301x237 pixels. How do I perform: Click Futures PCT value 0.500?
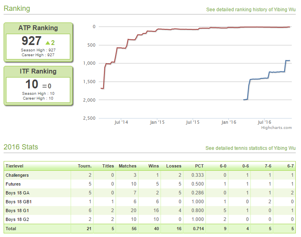[197, 184]
